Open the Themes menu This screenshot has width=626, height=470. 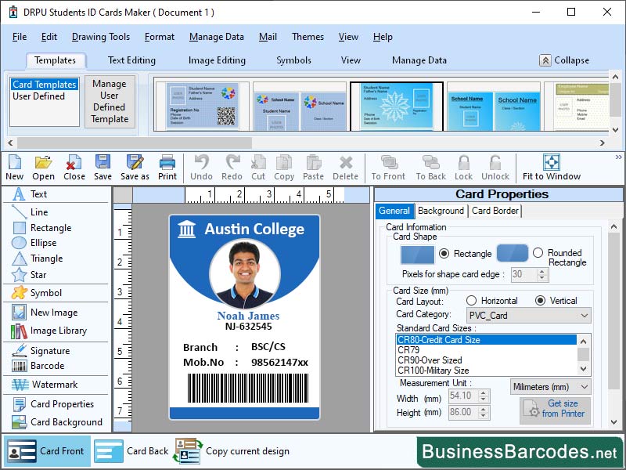coord(308,37)
